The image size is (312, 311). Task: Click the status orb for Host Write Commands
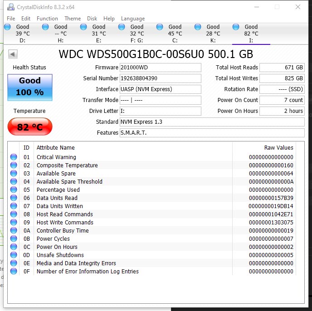14,222
